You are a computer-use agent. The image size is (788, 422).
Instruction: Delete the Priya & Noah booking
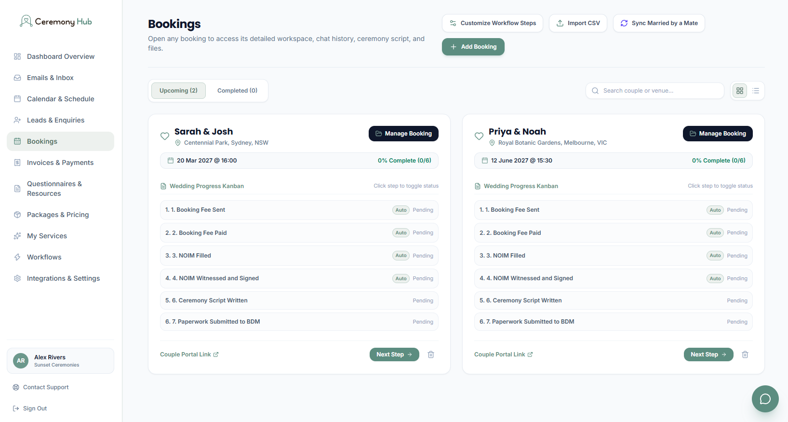pyautogui.click(x=745, y=354)
